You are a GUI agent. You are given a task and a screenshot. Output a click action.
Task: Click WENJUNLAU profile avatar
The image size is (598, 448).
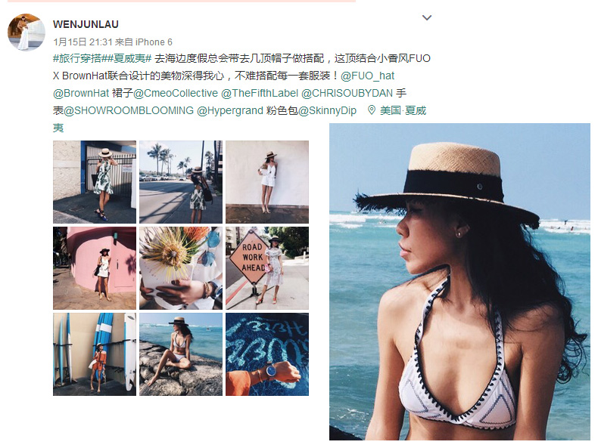pyautogui.click(x=26, y=32)
